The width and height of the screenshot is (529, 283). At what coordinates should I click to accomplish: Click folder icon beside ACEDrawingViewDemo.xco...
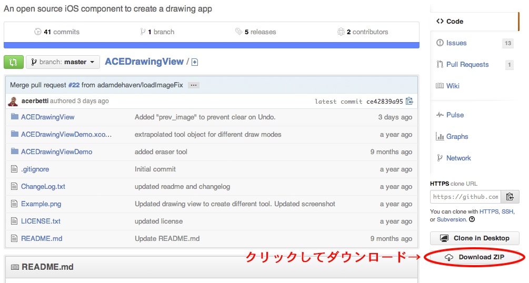coord(15,134)
